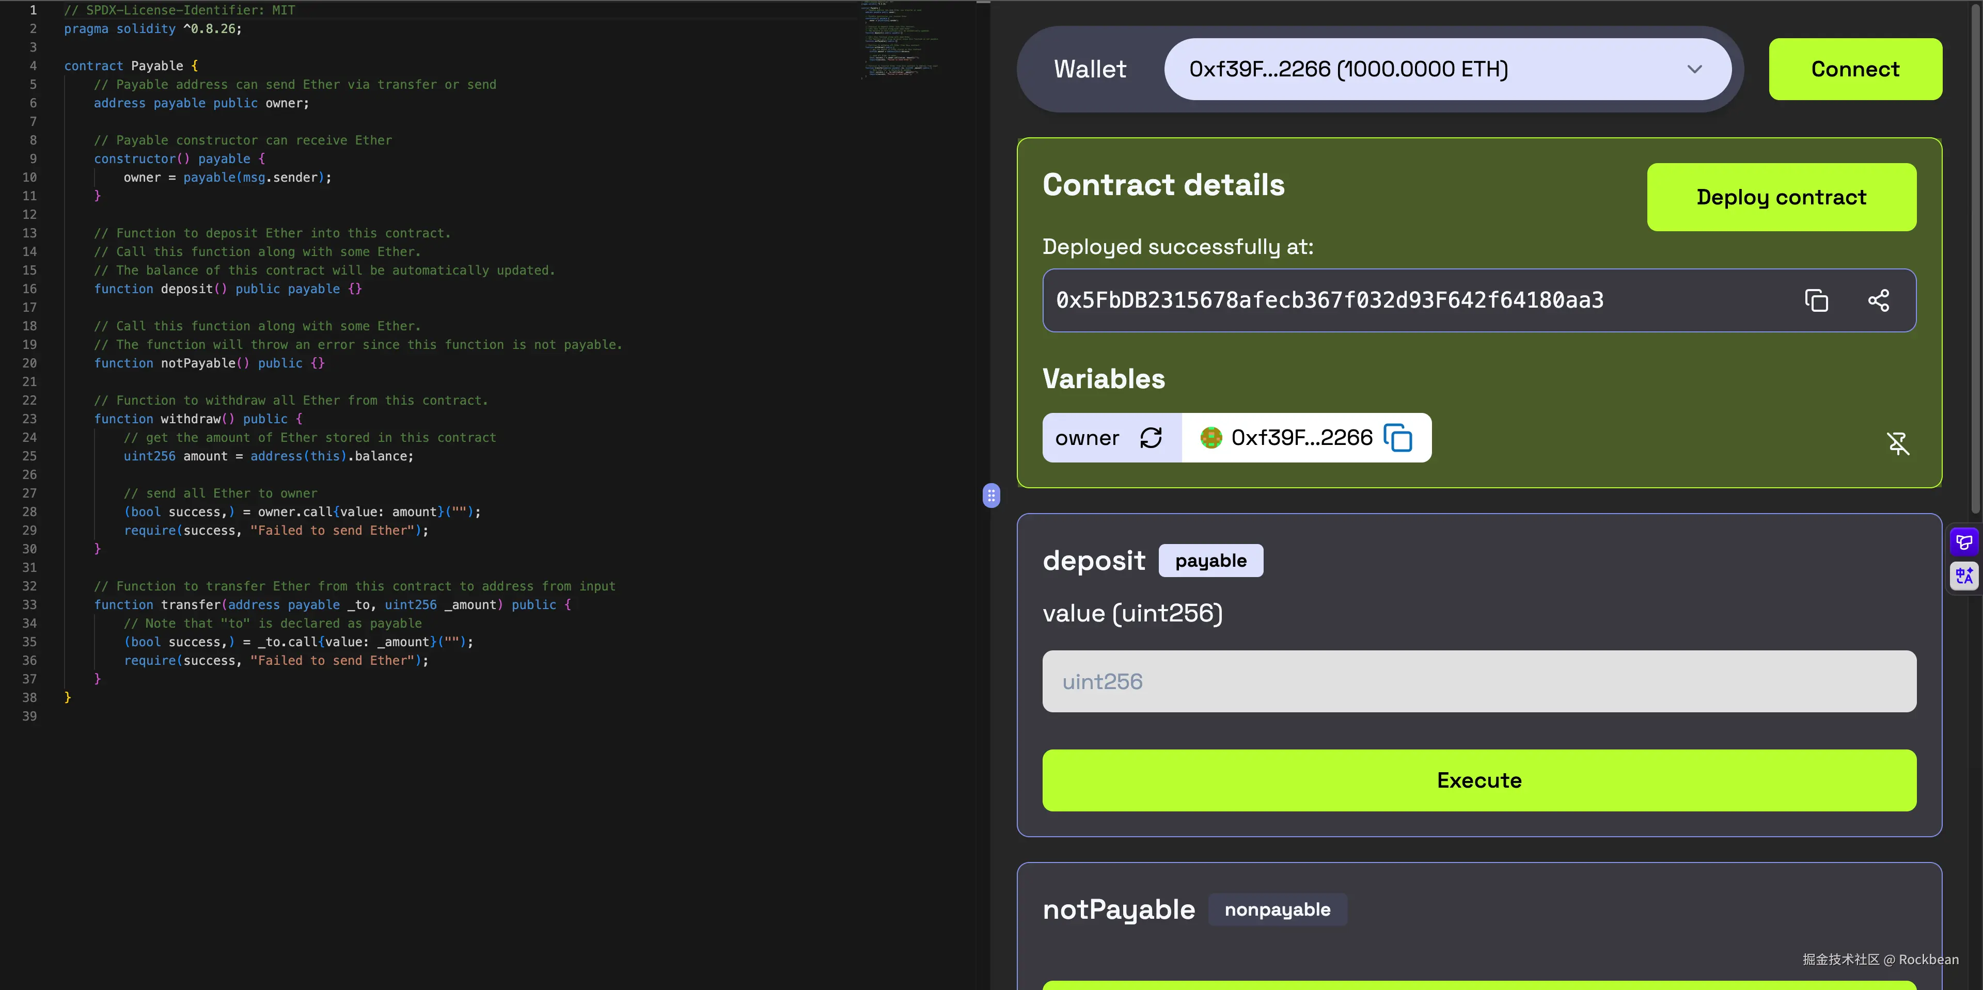Open the translate tool in the floating sidebar
Image resolution: width=1983 pixels, height=990 pixels.
1964,576
